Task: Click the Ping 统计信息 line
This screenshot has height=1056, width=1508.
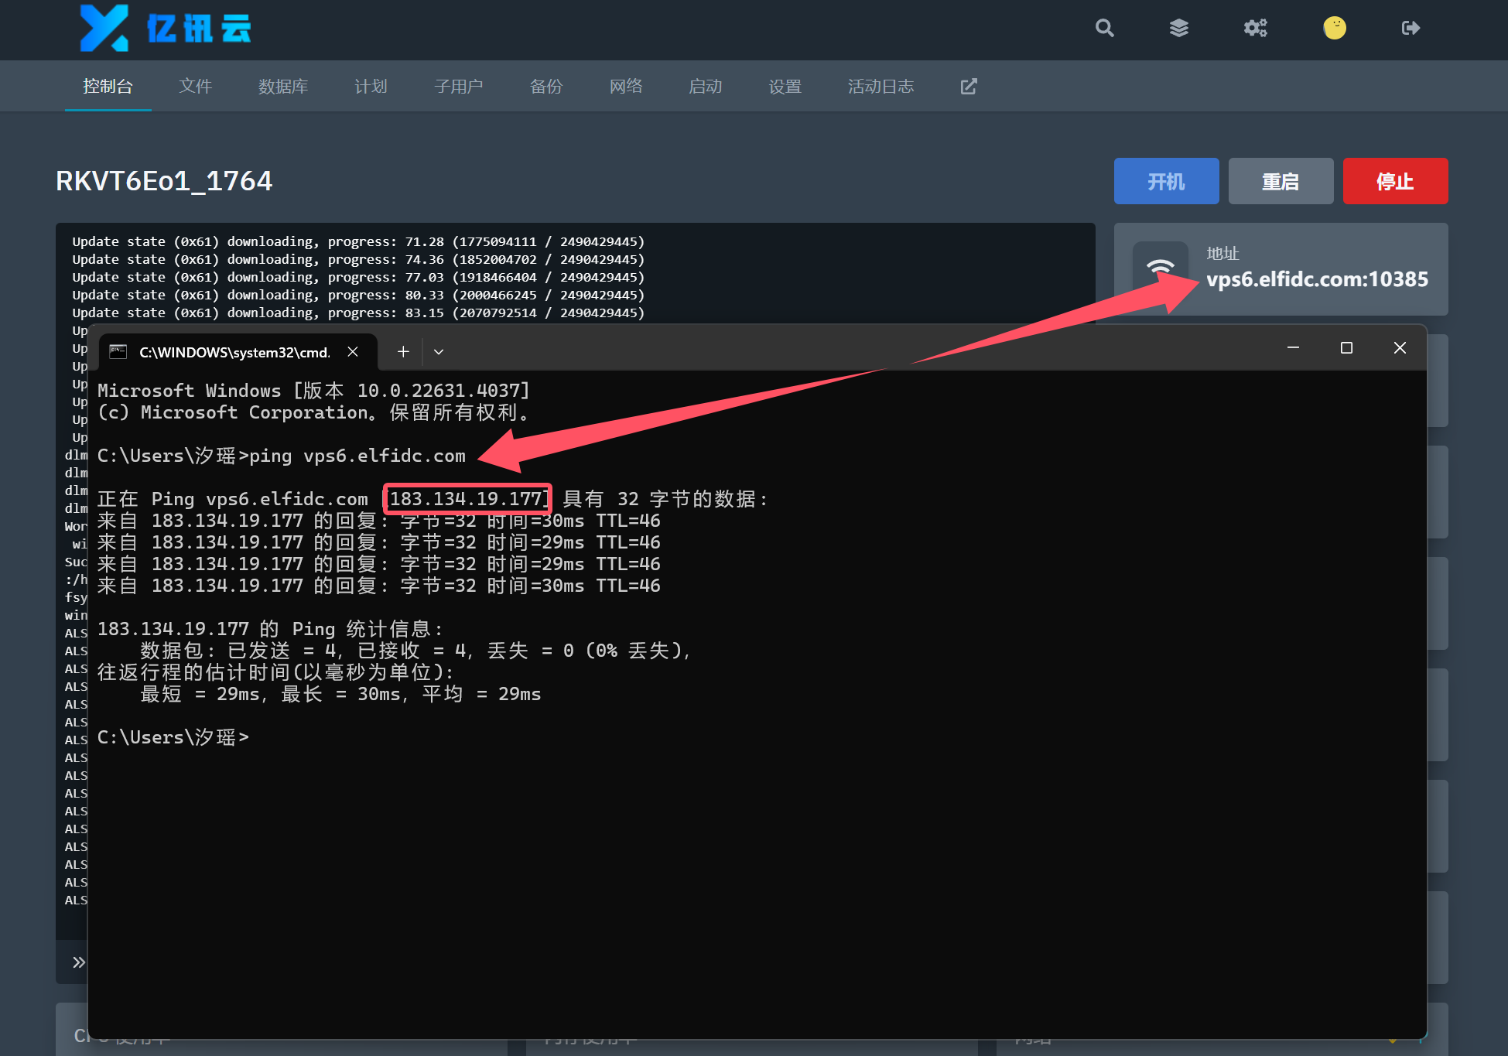Action: pyautogui.click(x=270, y=629)
